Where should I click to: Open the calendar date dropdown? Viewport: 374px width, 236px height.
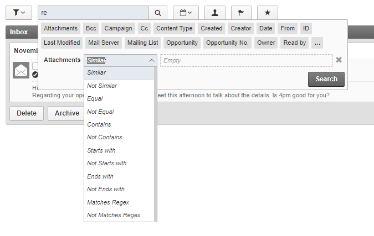click(186, 12)
